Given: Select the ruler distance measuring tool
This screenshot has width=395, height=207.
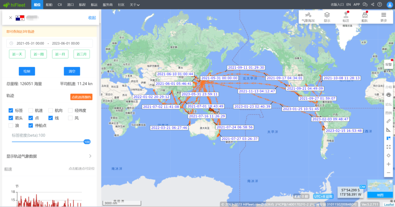Looking at the screenshot, I should [x=388, y=121].
